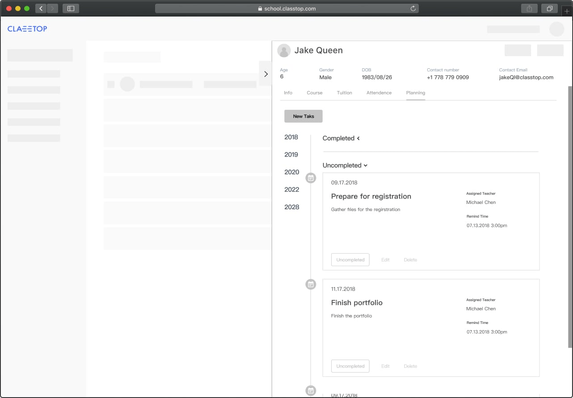The image size is (573, 398).
Task: Switch to the Course tab
Action: pyautogui.click(x=315, y=93)
